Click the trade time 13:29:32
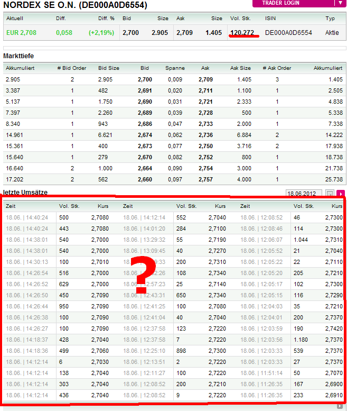 point(154,240)
